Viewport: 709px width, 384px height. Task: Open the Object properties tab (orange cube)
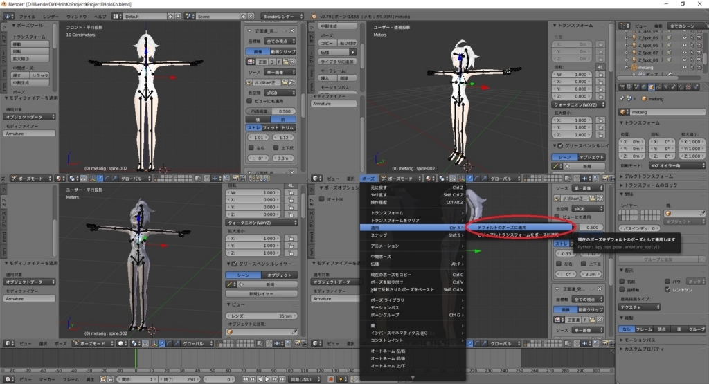click(651, 86)
